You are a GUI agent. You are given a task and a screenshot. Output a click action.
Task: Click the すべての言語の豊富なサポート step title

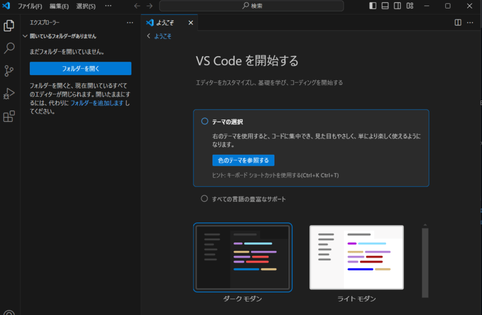[x=249, y=199]
